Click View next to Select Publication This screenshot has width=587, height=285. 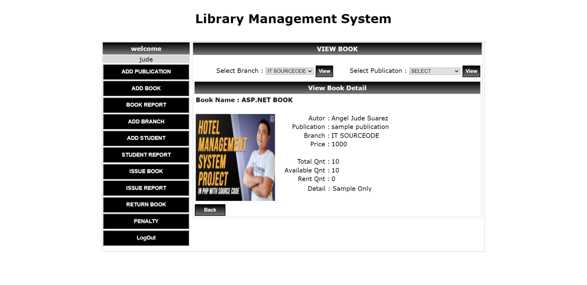(x=471, y=71)
